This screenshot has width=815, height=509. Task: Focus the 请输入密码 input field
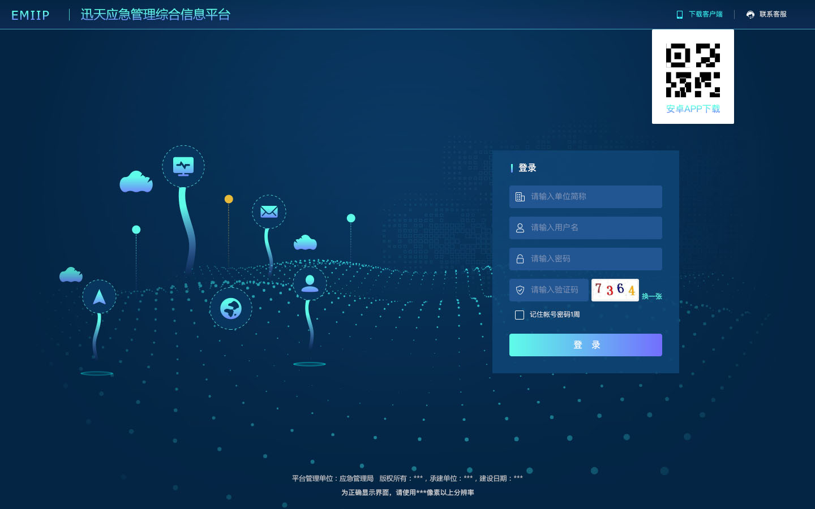click(x=586, y=259)
